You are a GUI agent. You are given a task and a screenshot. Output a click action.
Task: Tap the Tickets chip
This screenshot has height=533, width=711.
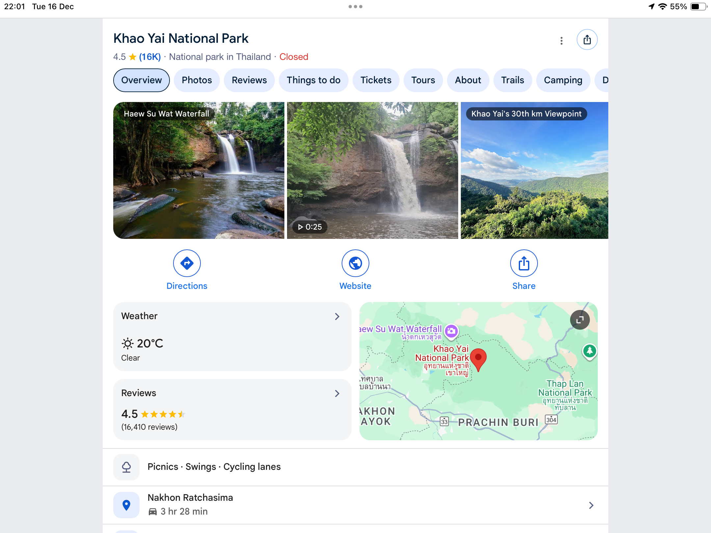tap(376, 80)
